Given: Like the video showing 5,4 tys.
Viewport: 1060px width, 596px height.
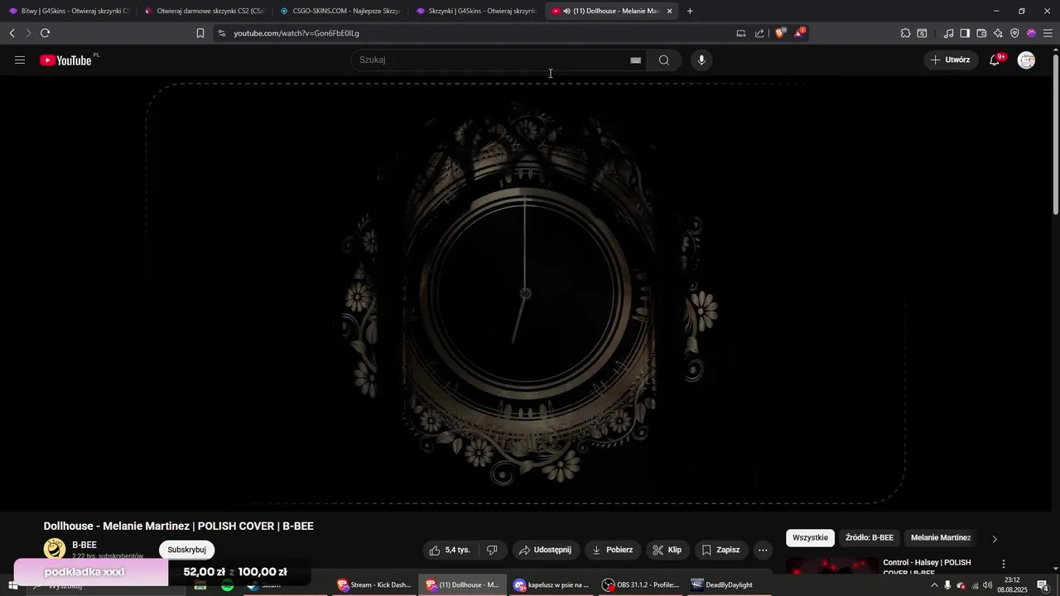Looking at the screenshot, I should pos(451,550).
